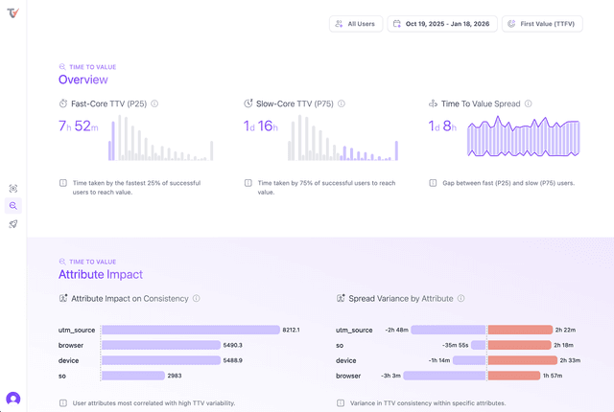Click the Fast-Core TTV histogram chart
The height and width of the screenshot is (412, 614).
point(160,139)
